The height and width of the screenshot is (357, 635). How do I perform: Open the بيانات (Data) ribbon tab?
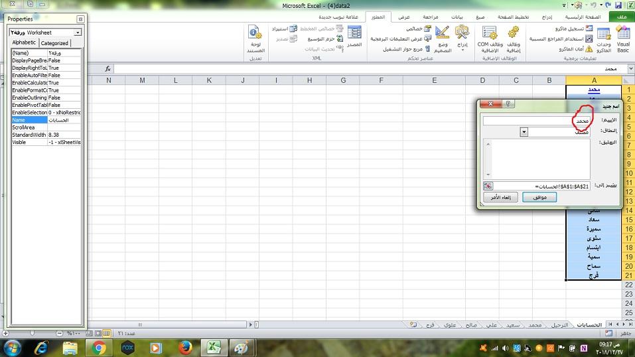coord(458,17)
